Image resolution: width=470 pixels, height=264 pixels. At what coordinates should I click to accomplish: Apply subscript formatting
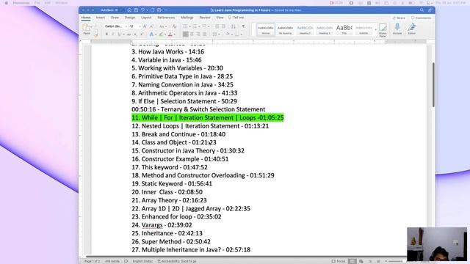click(x=135, y=34)
